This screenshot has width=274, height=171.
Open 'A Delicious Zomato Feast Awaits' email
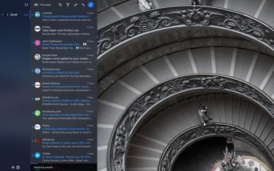pos(67,129)
